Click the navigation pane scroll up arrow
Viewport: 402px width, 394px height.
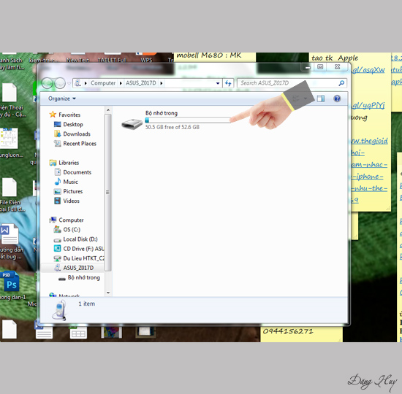(108, 110)
